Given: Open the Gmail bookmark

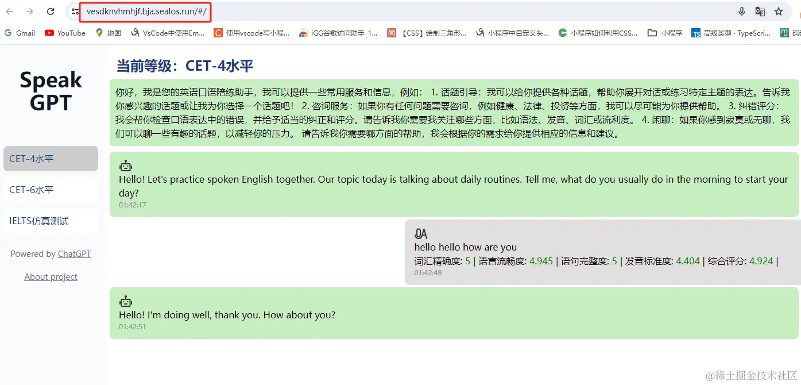Looking at the screenshot, I should point(20,33).
